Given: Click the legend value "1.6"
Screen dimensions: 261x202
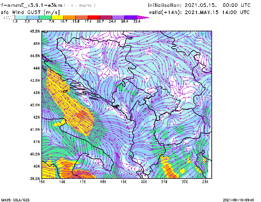Looking at the screenshot, I should (15, 21).
